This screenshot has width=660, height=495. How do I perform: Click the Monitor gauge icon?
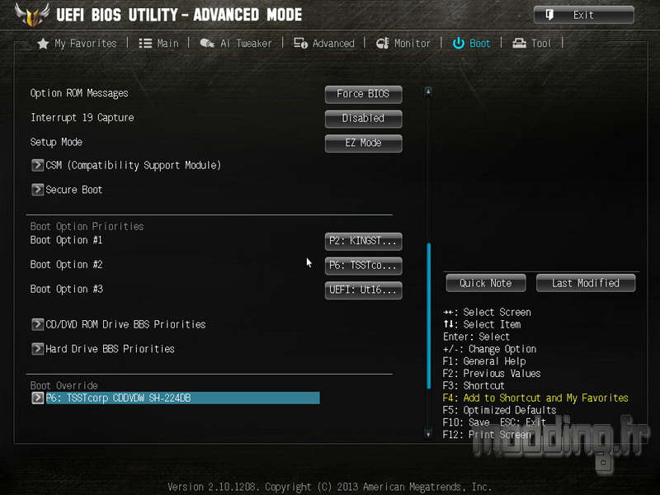pos(383,43)
